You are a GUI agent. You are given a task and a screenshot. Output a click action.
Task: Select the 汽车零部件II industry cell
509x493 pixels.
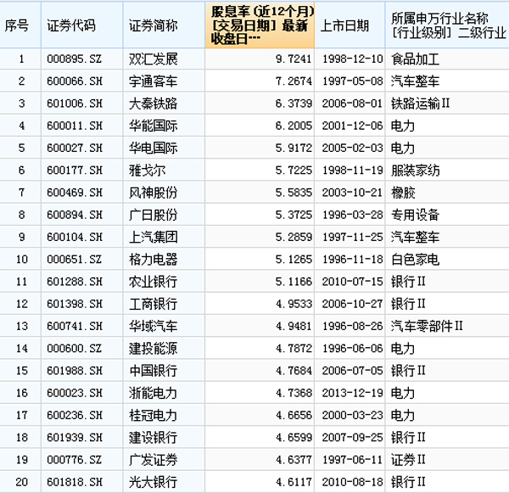(x=428, y=325)
